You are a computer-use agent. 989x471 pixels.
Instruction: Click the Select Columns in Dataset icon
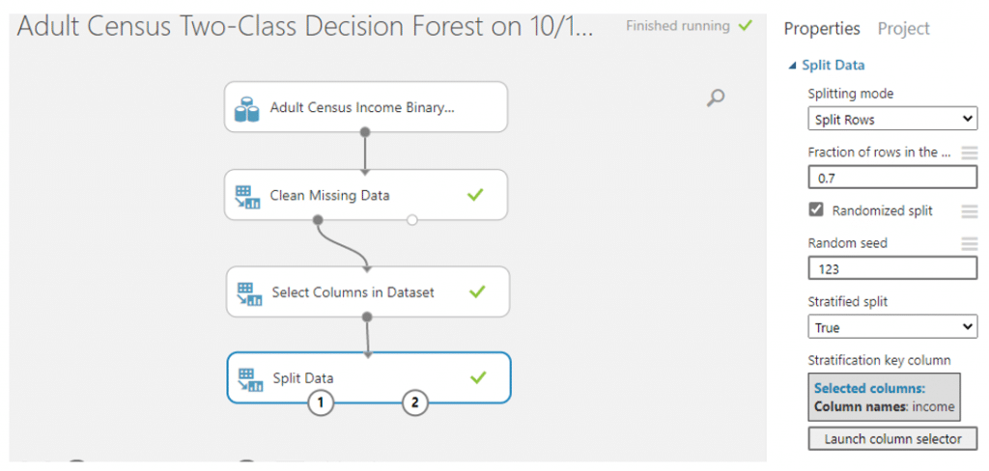point(248,293)
